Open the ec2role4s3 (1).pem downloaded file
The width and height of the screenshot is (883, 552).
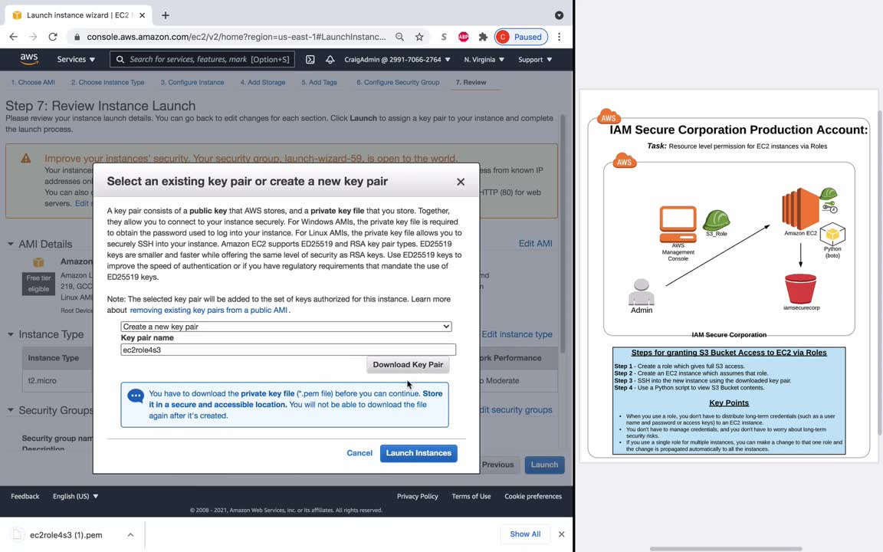pyautogui.click(x=66, y=534)
